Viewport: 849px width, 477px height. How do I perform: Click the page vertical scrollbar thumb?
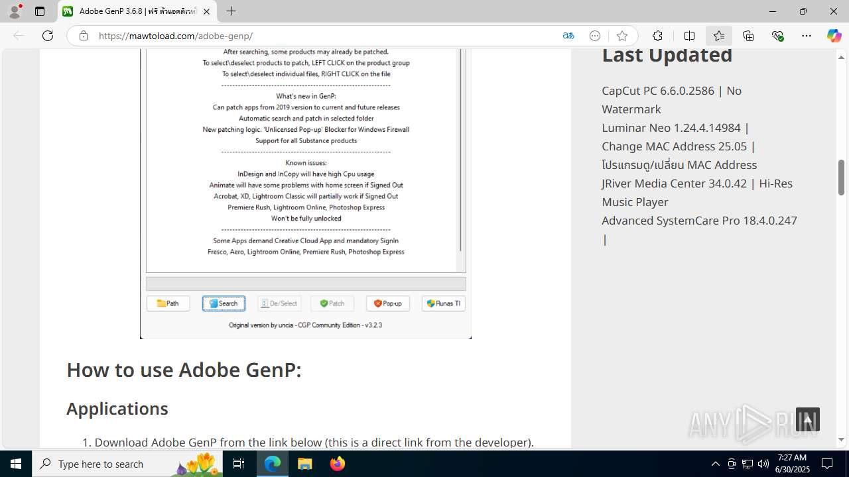[842, 178]
